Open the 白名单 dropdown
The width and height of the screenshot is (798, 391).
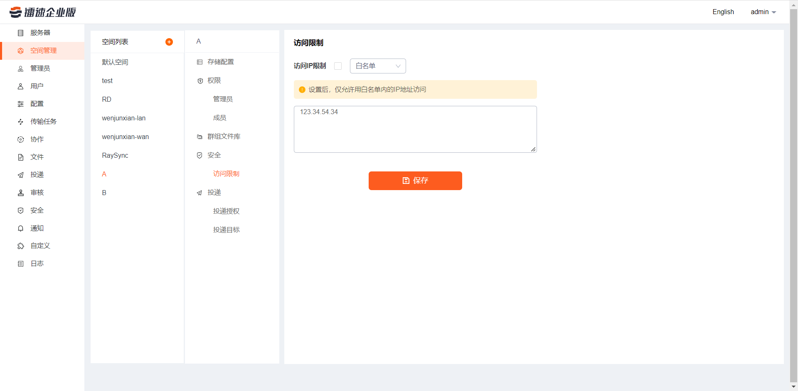(x=377, y=66)
